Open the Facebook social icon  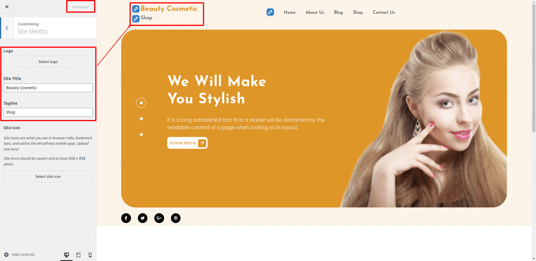pos(126,218)
